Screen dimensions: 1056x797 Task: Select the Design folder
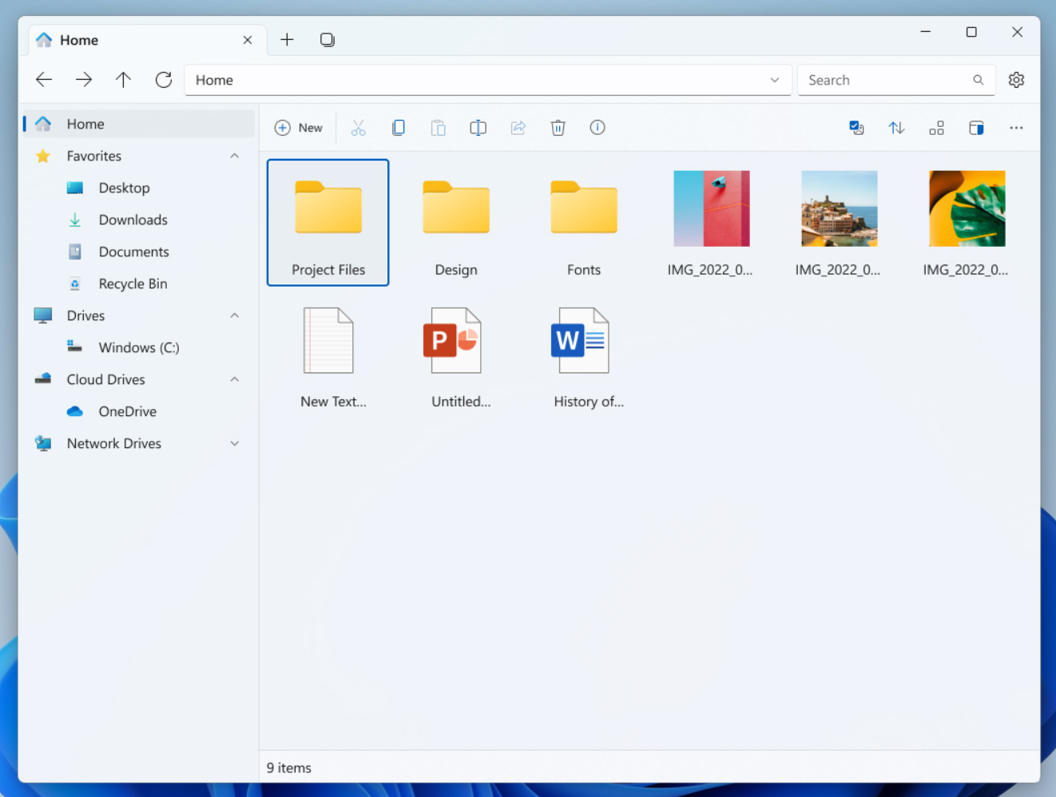coord(456,222)
